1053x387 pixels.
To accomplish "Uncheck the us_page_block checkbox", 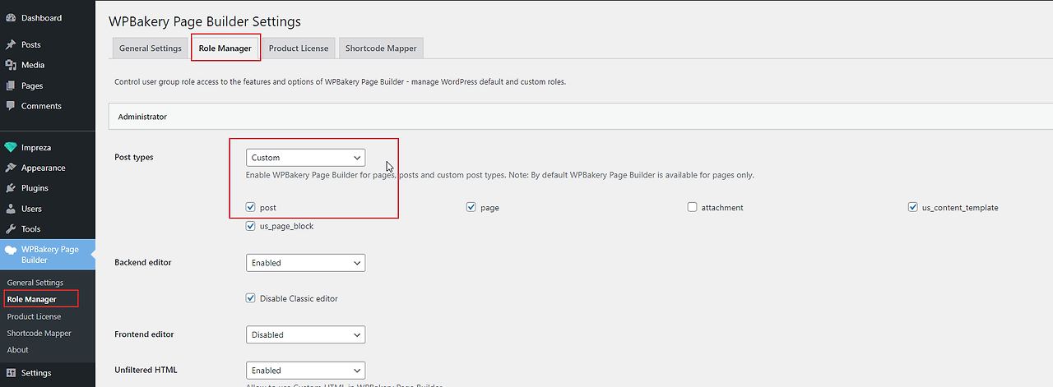I will (x=250, y=226).
